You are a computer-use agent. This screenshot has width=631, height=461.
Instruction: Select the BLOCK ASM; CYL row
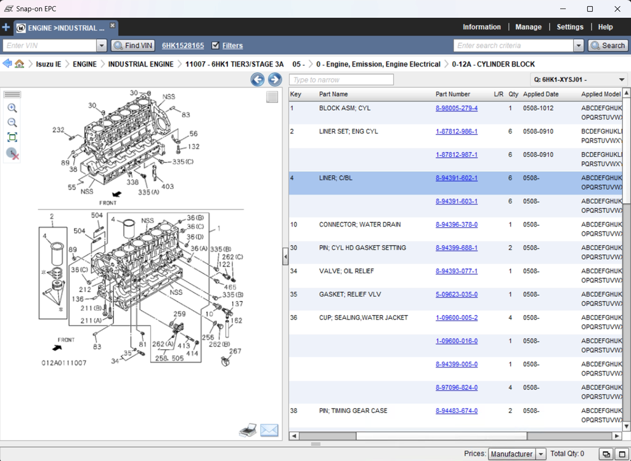coord(455,113)
